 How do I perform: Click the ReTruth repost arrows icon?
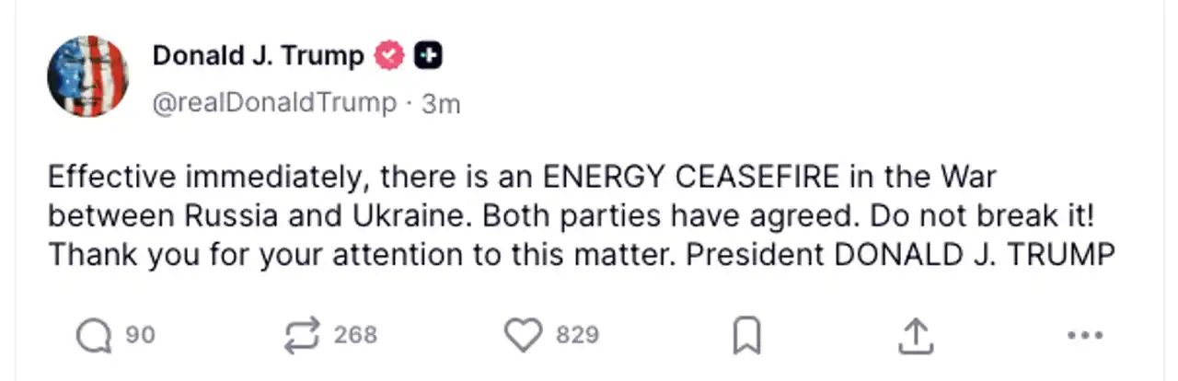pos(303,335)
